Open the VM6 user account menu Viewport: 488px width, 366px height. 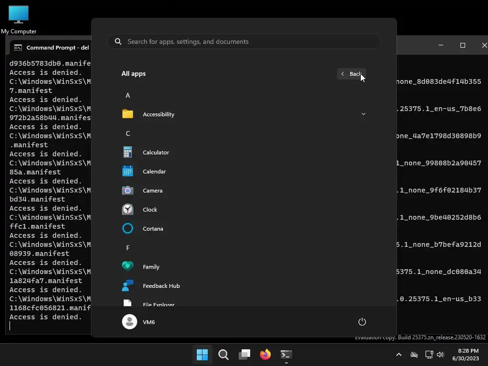coord(139,322)
